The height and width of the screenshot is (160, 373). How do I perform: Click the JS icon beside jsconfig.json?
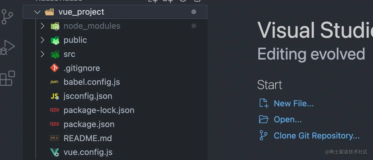tap(55, 96)
